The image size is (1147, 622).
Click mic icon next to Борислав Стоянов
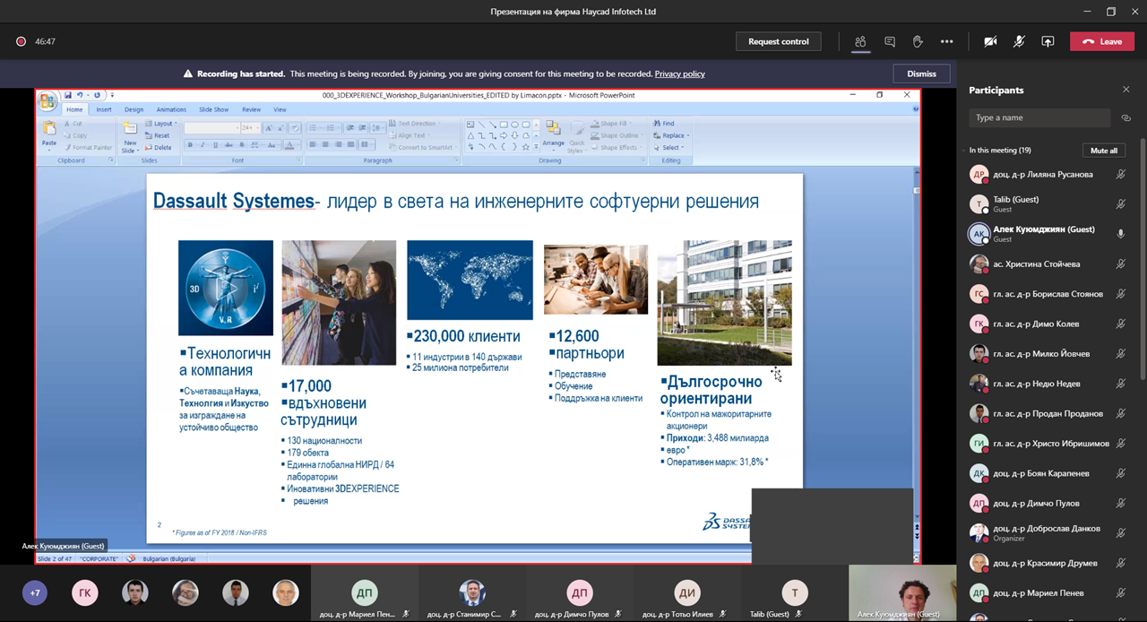coord(1120,294)
